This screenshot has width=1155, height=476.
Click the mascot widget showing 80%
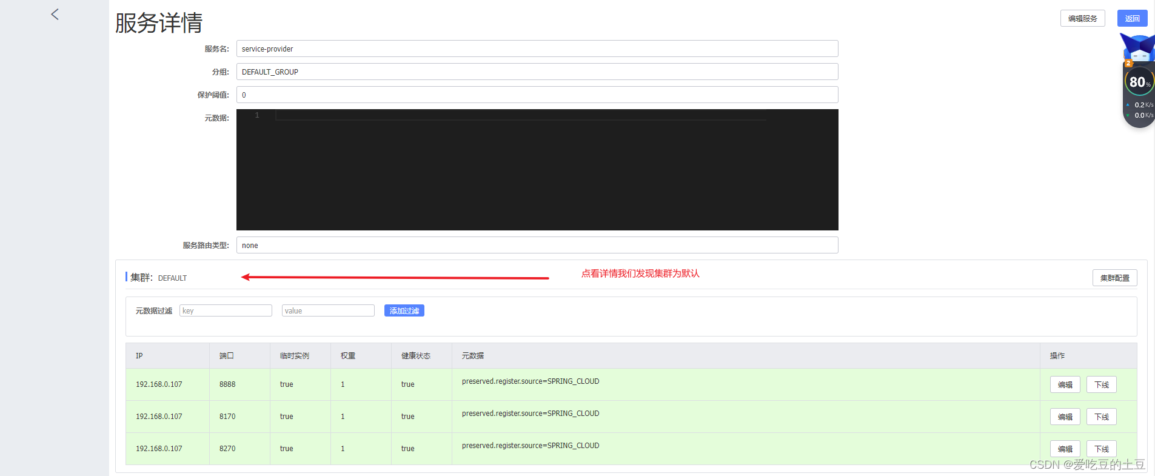tap(1138, 81)
